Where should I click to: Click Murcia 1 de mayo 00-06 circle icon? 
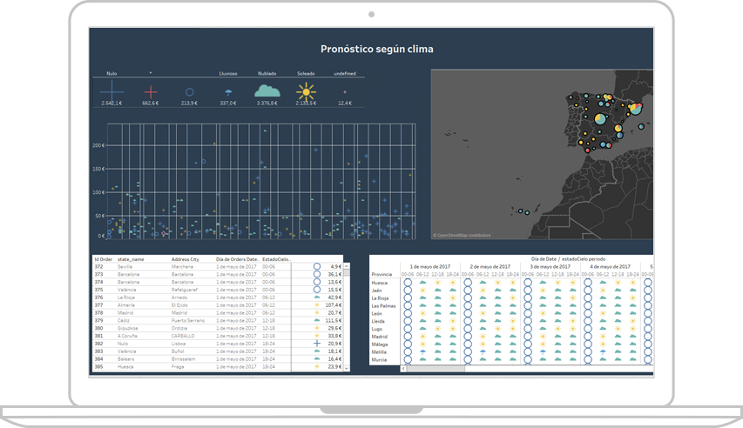[408, 360]
